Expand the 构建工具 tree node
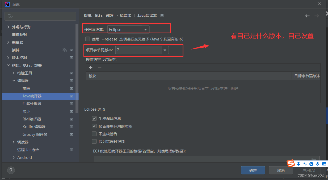328x180 pixels. (x=14, y=73)
